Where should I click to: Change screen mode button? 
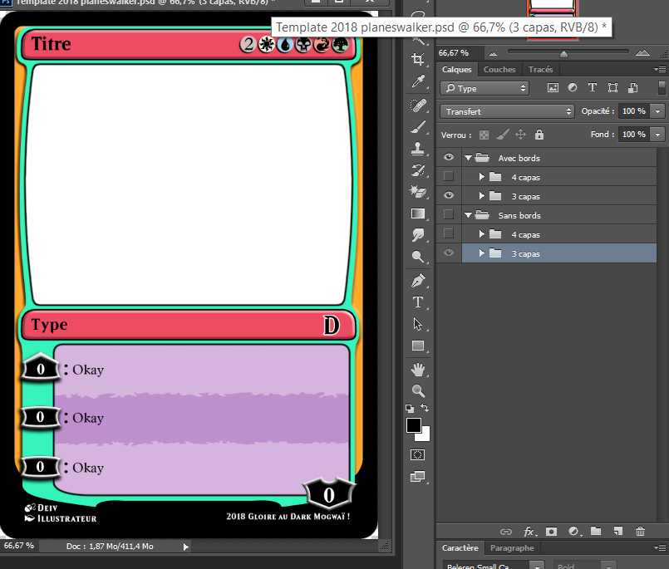(417, 477)
